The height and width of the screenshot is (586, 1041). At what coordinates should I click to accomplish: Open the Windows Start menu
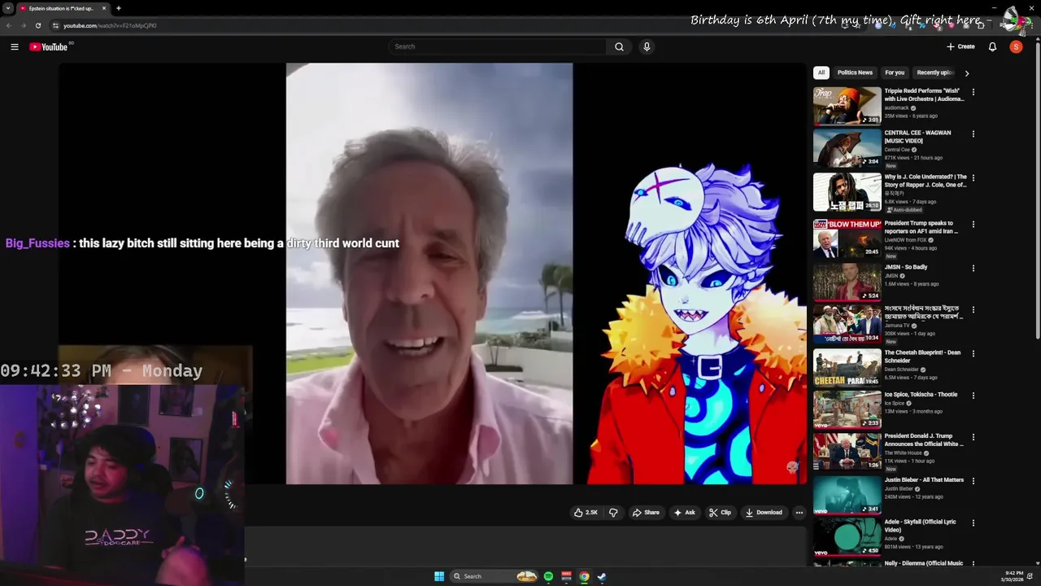pos(439,576)
